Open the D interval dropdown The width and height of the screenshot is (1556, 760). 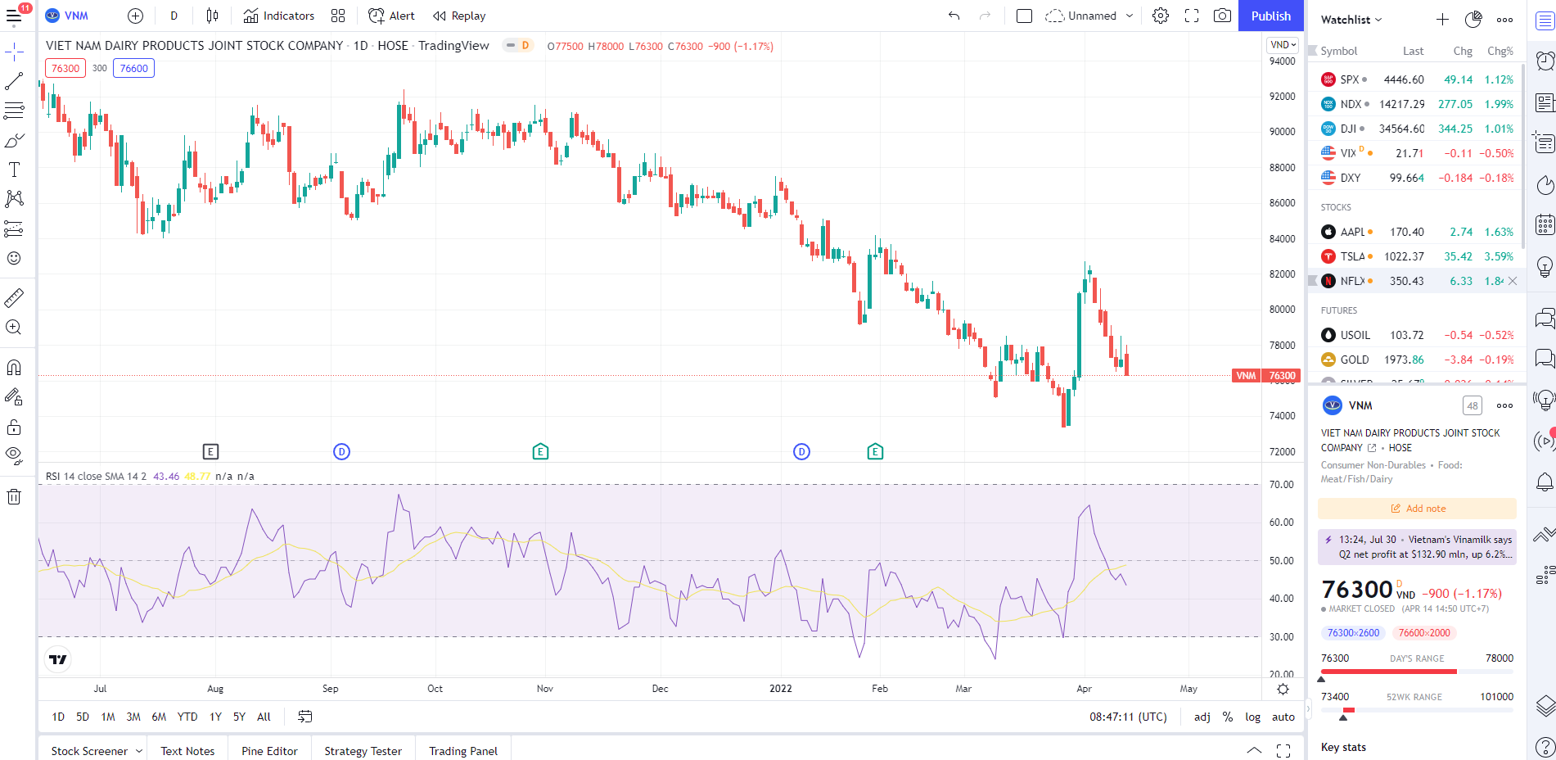tap(174, 16)
